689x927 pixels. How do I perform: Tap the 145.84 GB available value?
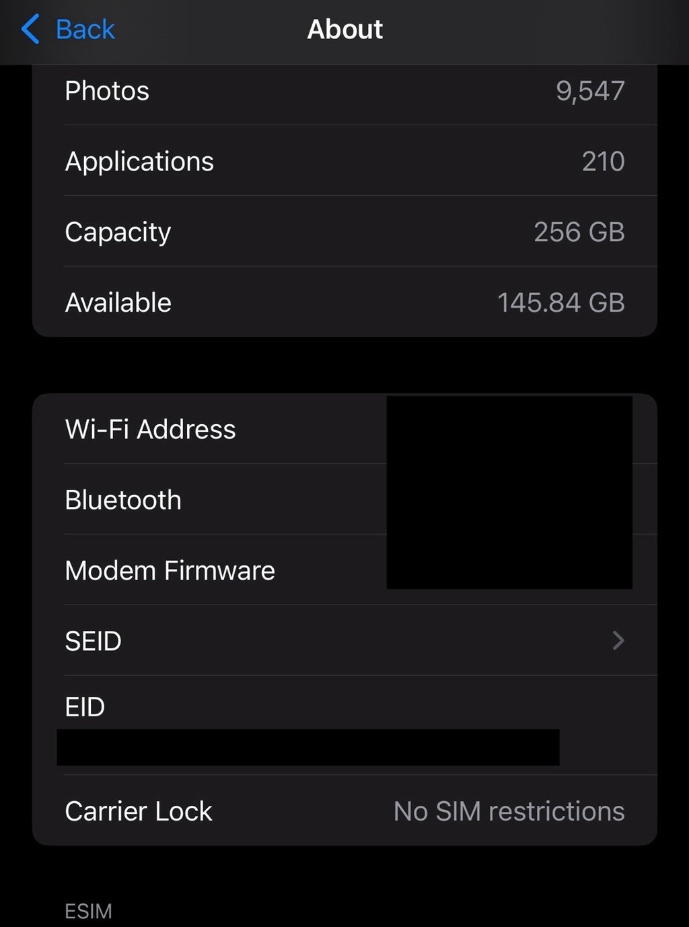tap(560, 303)
